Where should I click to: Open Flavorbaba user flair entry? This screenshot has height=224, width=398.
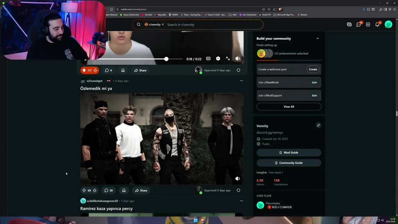click(289, 205)
